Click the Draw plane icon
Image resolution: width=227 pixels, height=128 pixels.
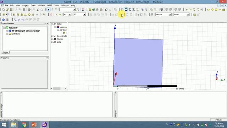click(x=60, y=15)
